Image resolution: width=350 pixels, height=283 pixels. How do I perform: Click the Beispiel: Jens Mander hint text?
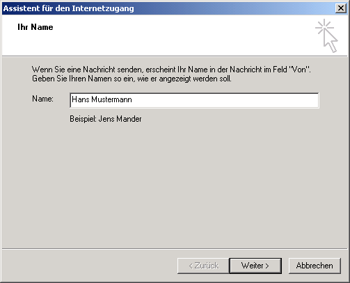[x=106, y=119]
